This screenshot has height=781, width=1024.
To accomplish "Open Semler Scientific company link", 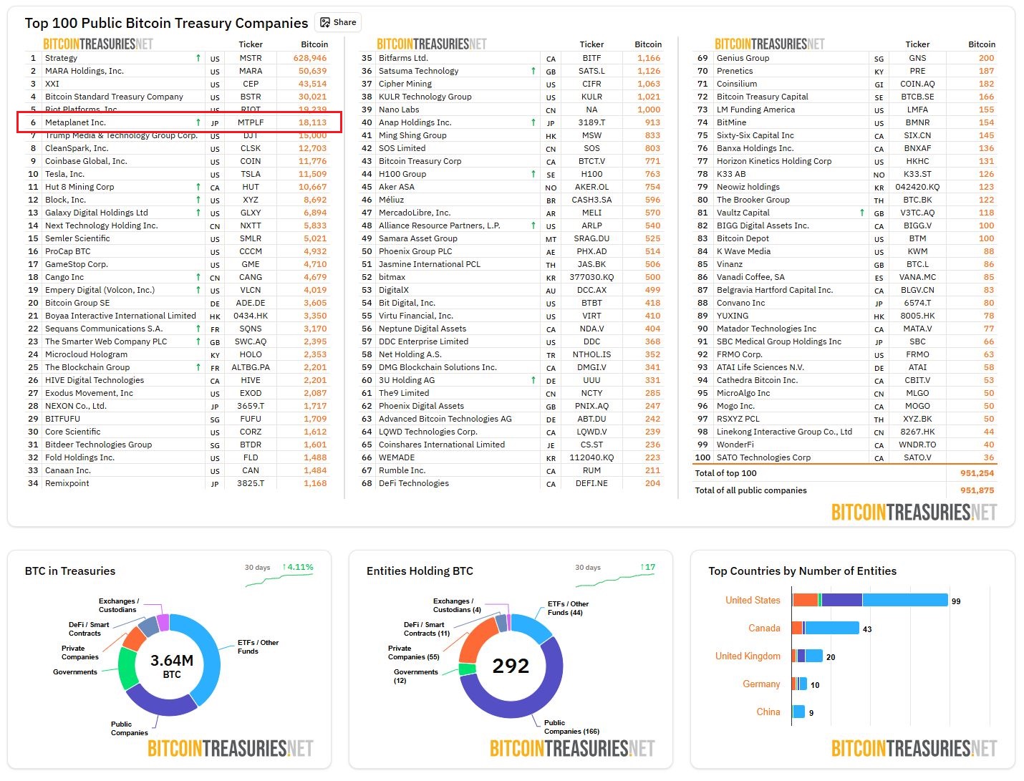I will click(x=77, y=238).
